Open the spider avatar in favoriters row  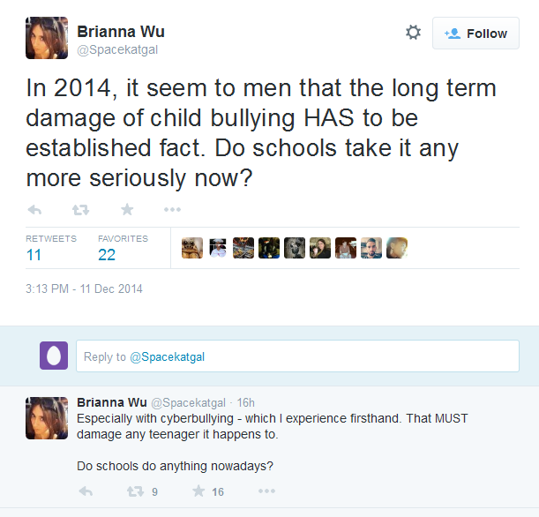point(192,248)
